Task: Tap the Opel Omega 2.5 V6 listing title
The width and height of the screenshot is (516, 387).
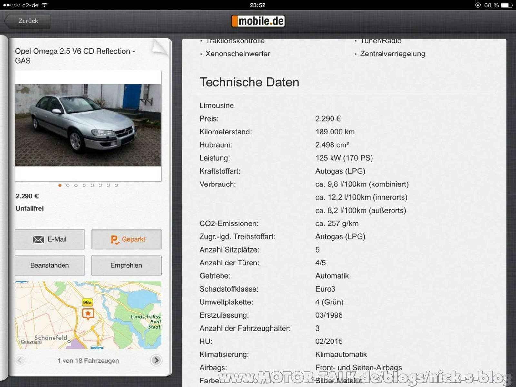Action: (x=75, y=56)
